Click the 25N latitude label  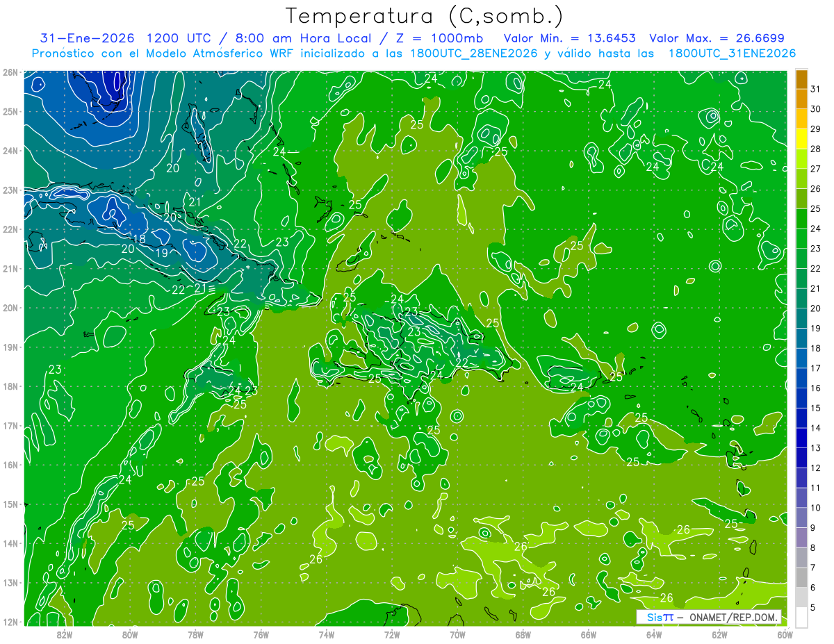point(10,112)
